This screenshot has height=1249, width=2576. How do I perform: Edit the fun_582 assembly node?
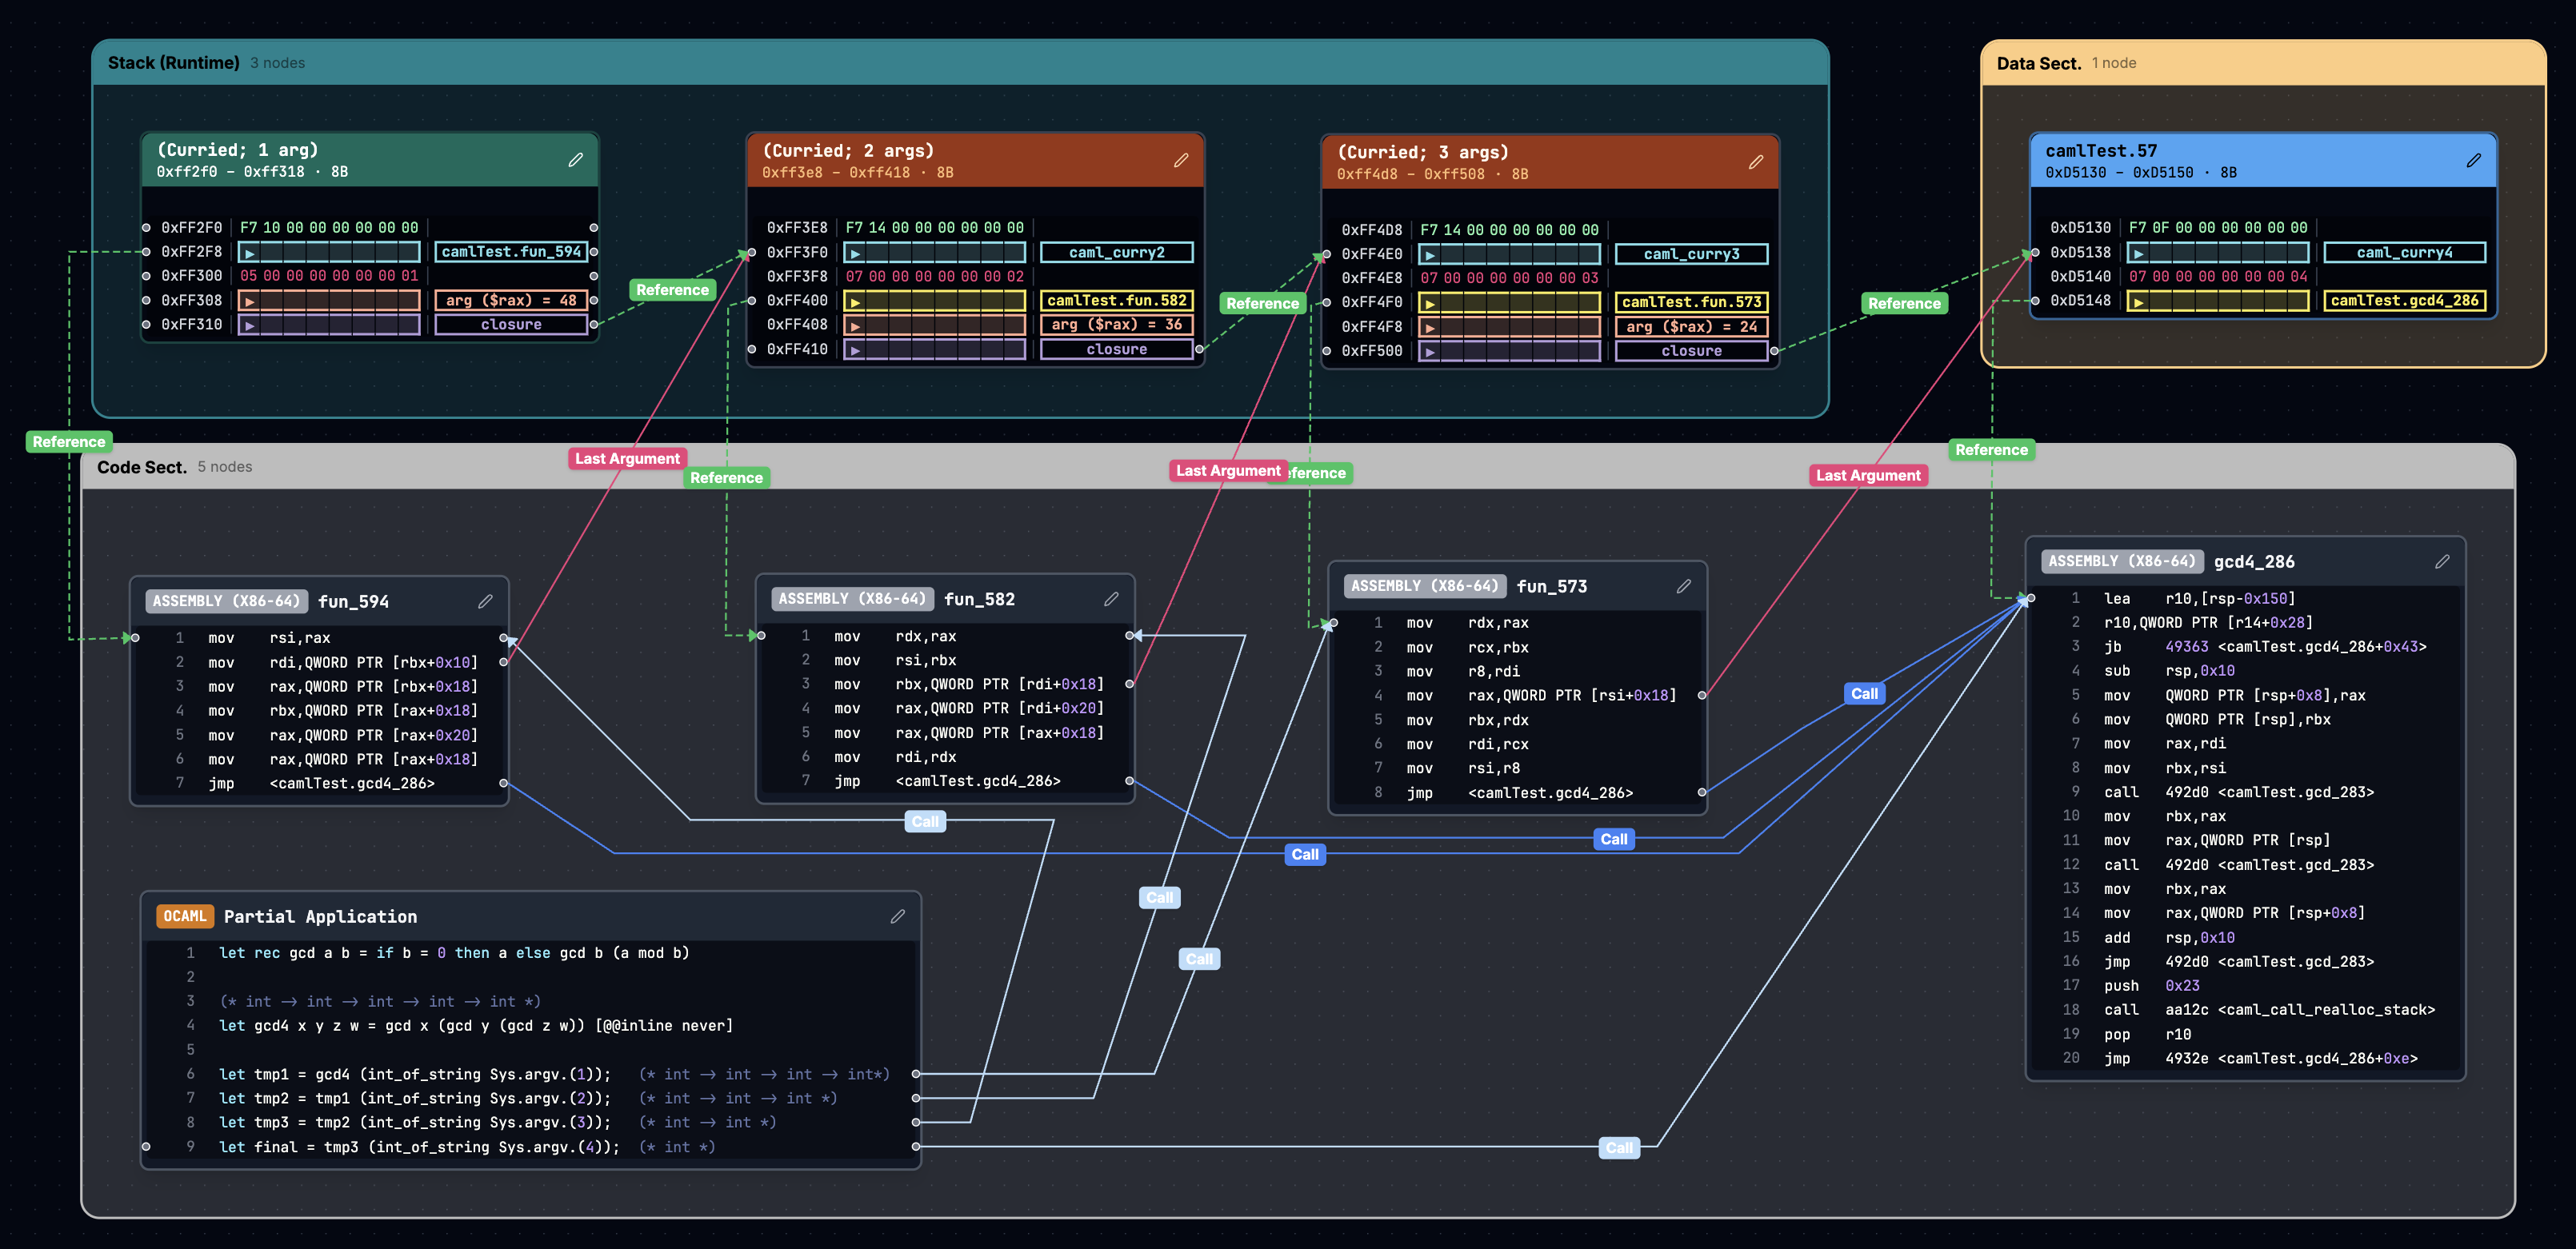click(1111, 600)
